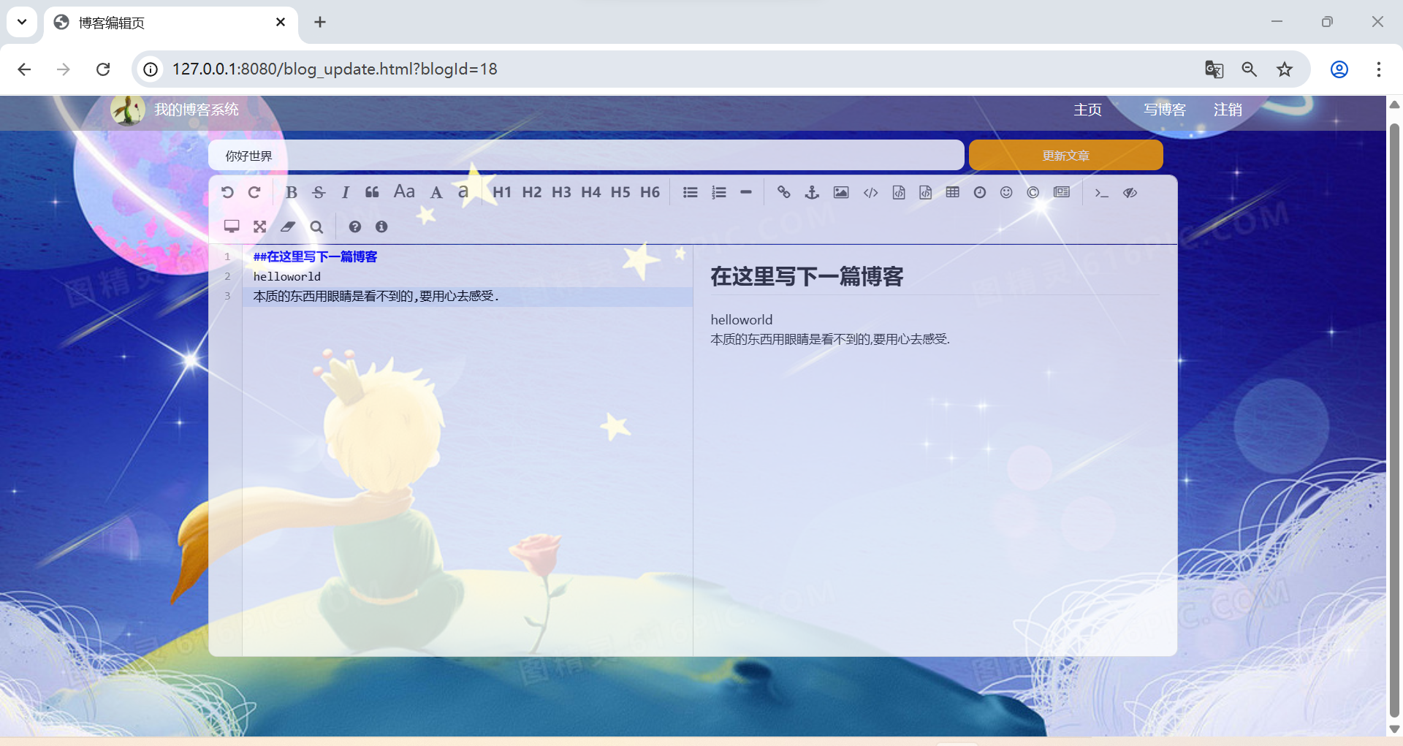Insert date time clock icon
The image size is (1403, 746).
click(980, 192)
